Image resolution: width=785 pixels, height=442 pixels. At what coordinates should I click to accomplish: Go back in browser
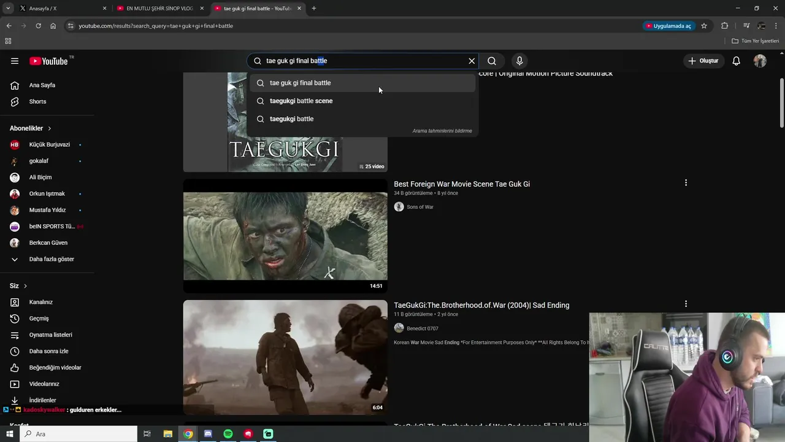9,26
